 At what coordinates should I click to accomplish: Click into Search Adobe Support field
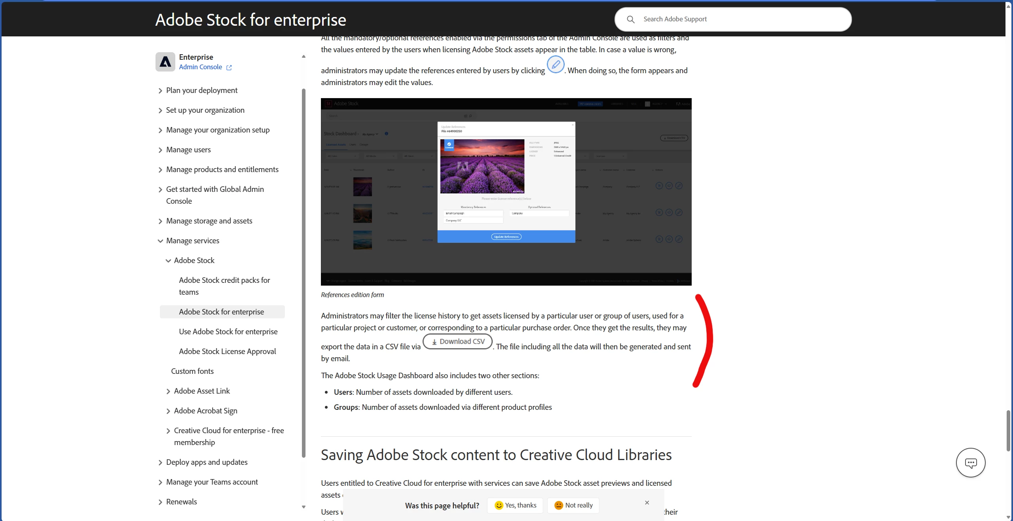[x=740, y=19]
